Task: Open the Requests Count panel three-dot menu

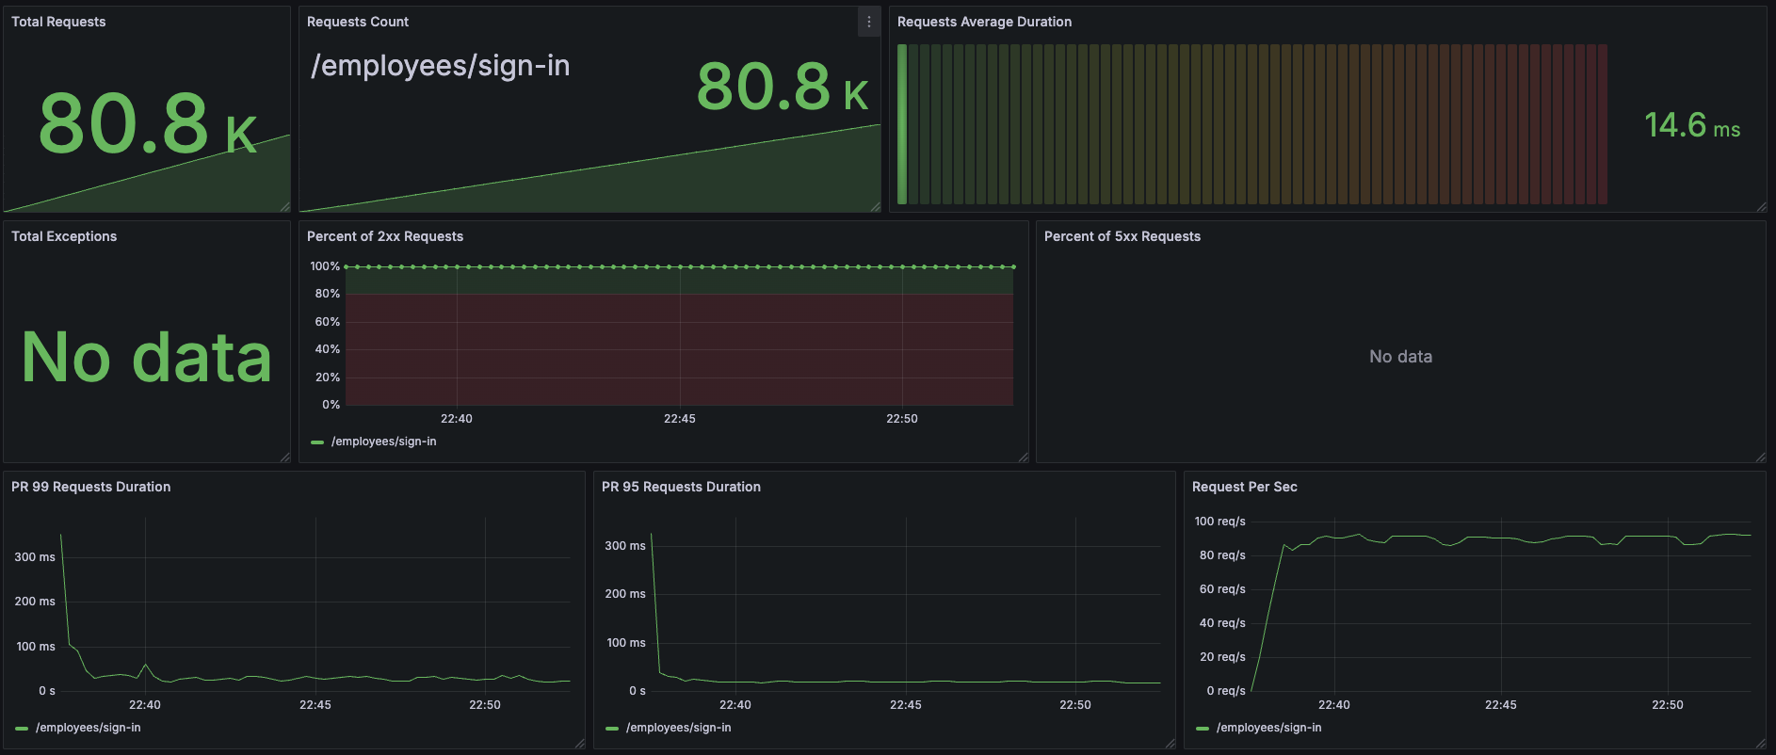Action: tap(869, 22)
